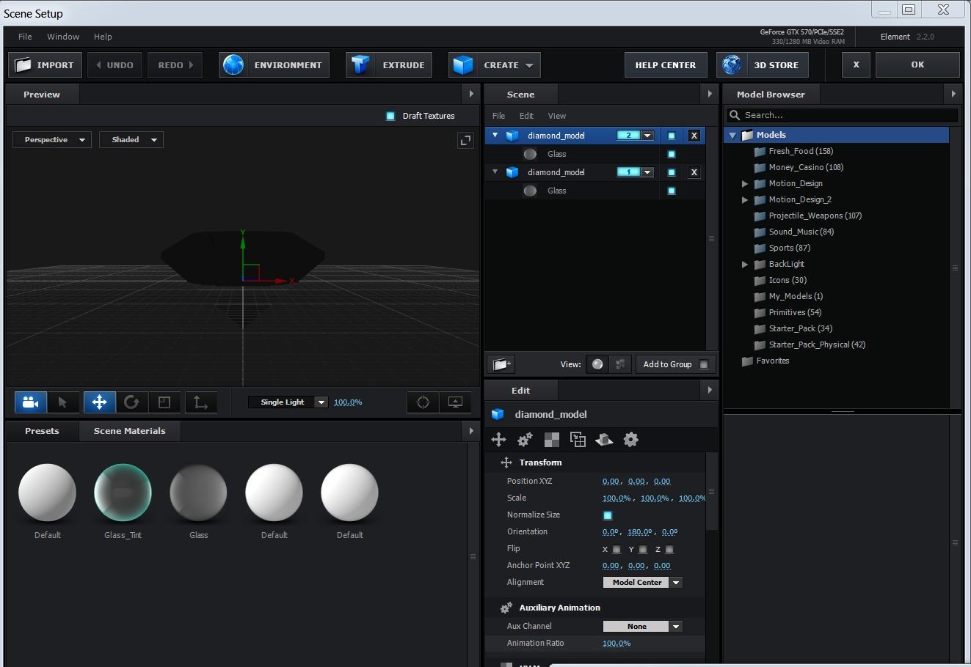Expand the Motion_Design folder

(745, 184)
